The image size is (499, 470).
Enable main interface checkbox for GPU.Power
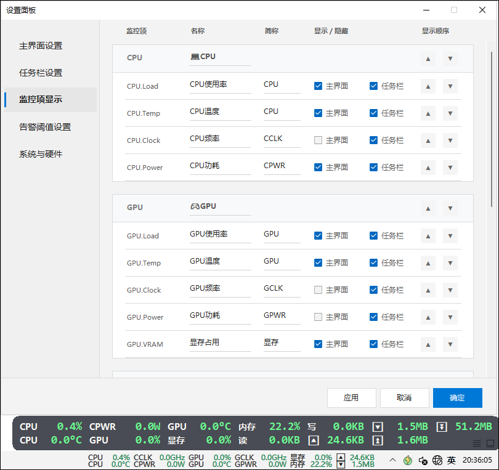coord(318,317)
